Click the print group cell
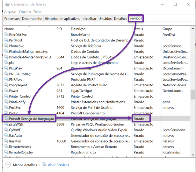This screenshot has height=172, width=196. pyautogui.click(x=166, y=102)
